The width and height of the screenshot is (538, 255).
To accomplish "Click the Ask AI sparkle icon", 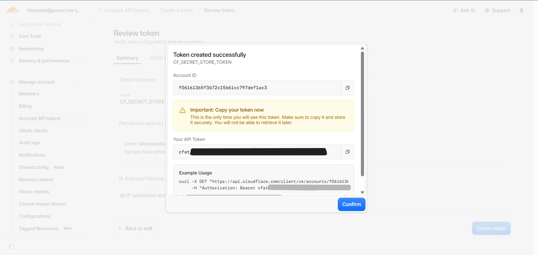I will click(455, 10).
